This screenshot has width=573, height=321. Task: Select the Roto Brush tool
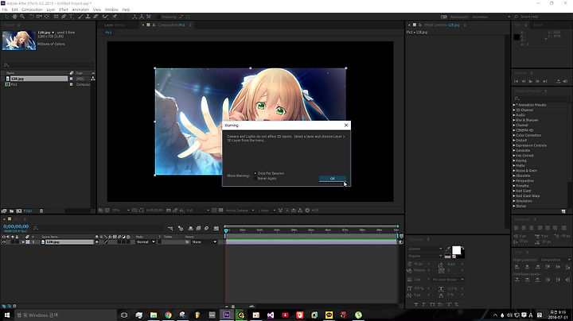(105, 17)
